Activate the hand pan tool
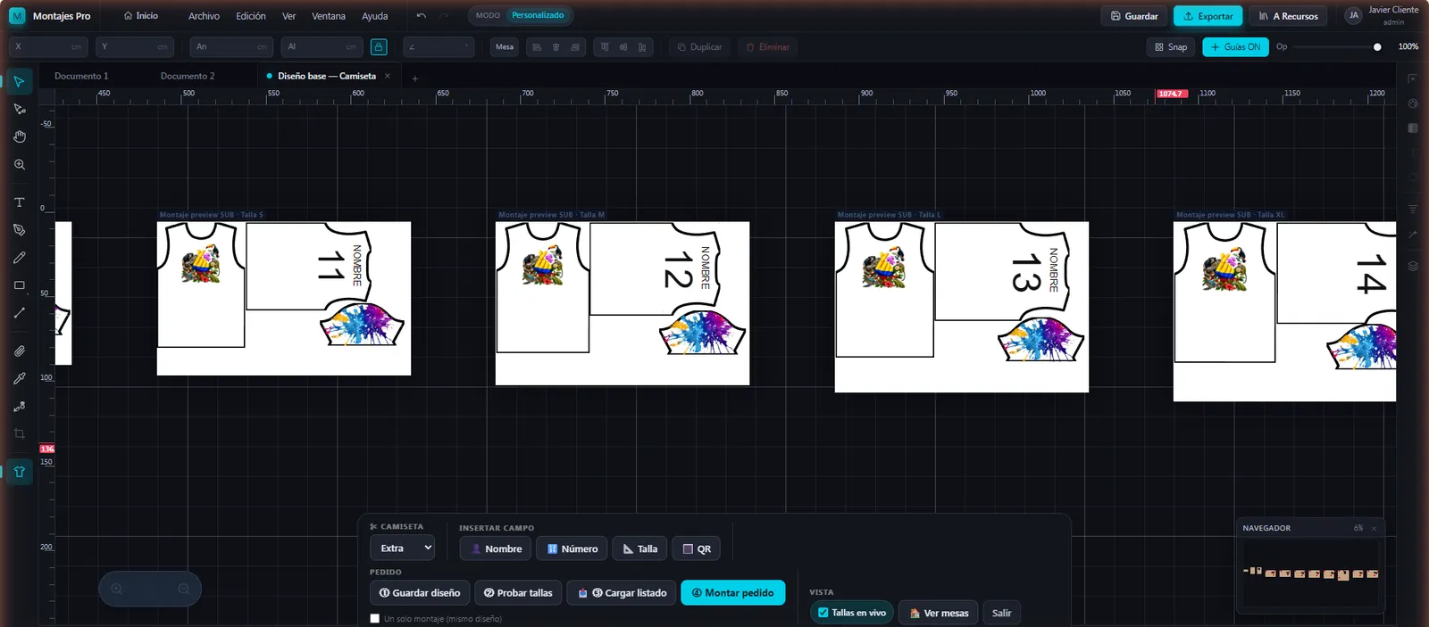Image resolution: width=1429 pixels, height=627 pixels. tap(19, 136)
